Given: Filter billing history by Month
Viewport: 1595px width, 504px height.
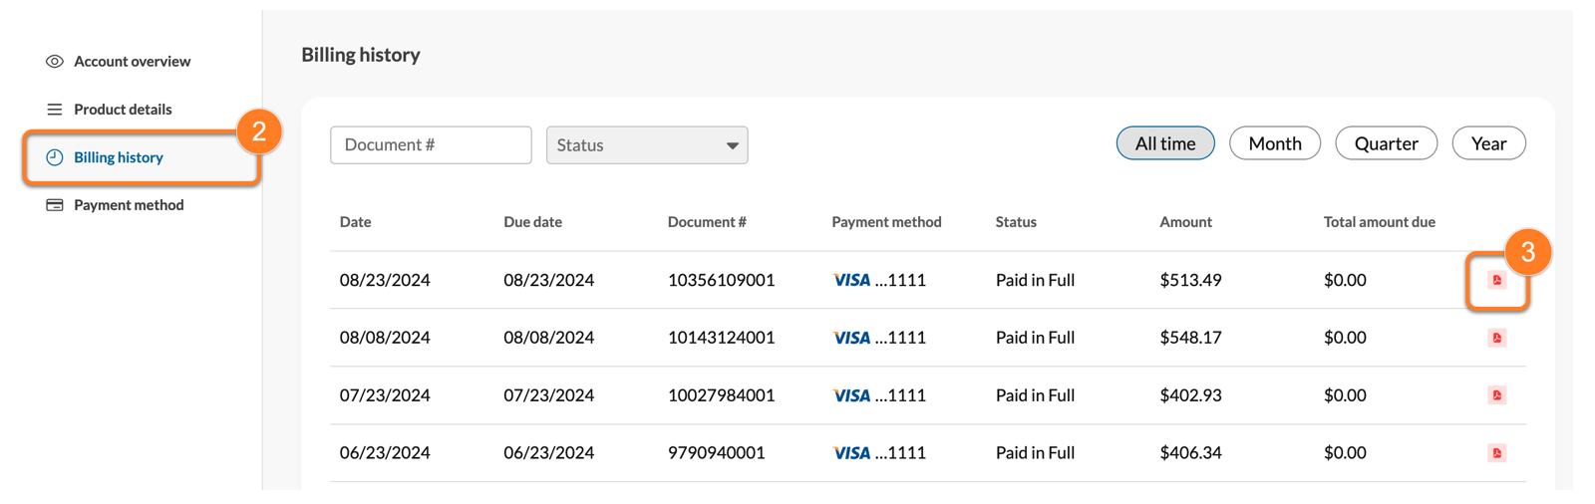Looking at the screenshot, I should click(1275, 143).
